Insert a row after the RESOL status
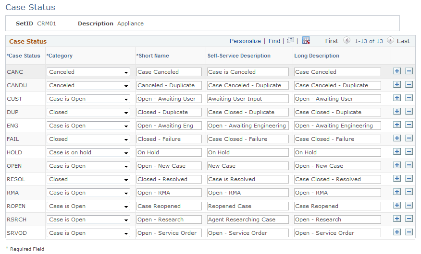The image size is (421, 254). point(397,178)
